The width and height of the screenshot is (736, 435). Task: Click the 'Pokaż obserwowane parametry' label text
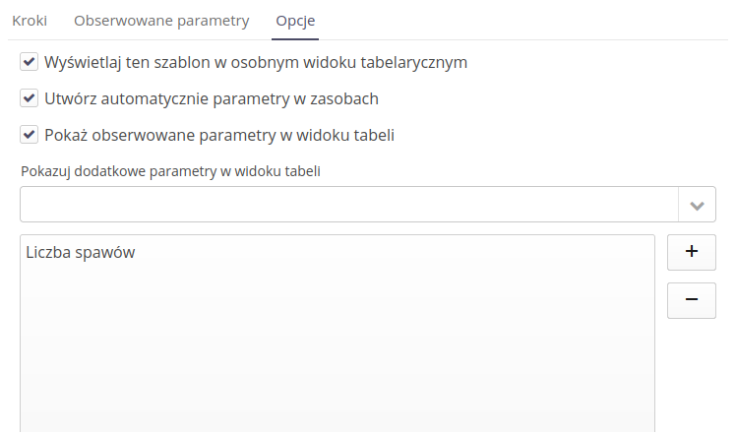coord(219,135)
